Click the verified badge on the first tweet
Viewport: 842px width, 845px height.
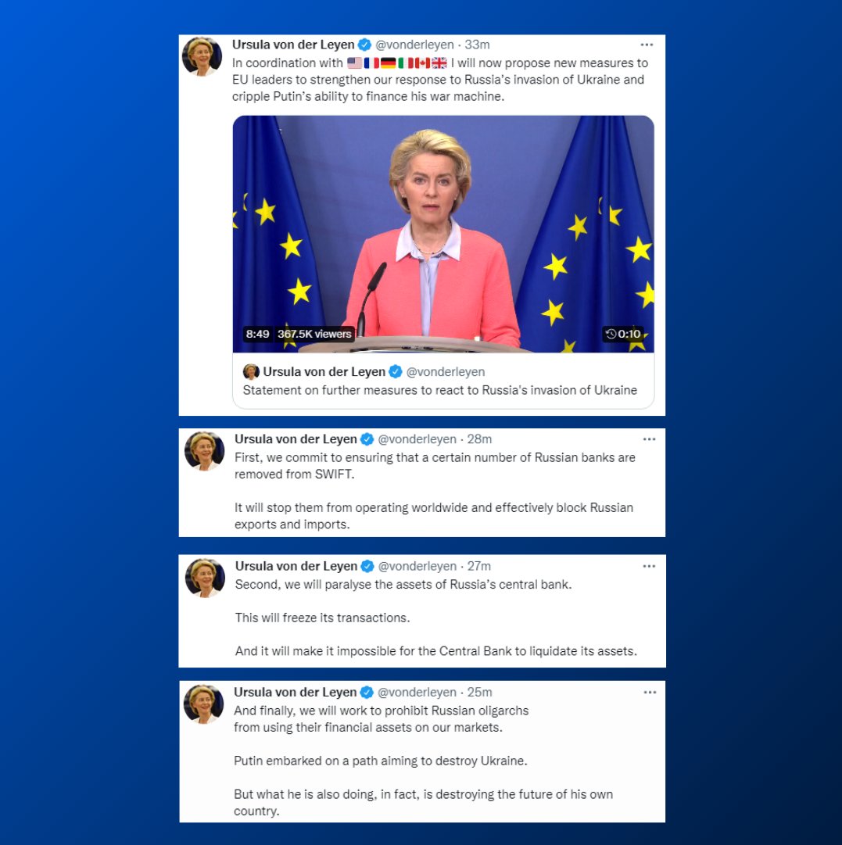tap(364, 45)
